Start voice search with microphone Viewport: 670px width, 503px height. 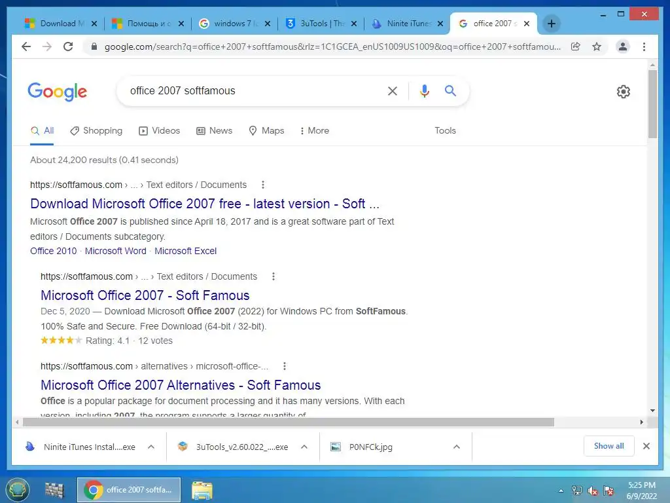(424, 90)
